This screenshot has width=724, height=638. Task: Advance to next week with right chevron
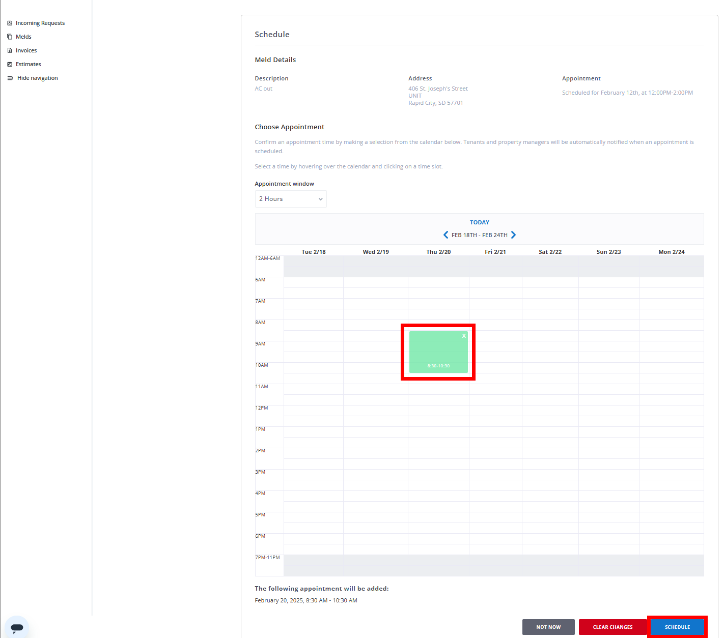(x=513, y=235)
